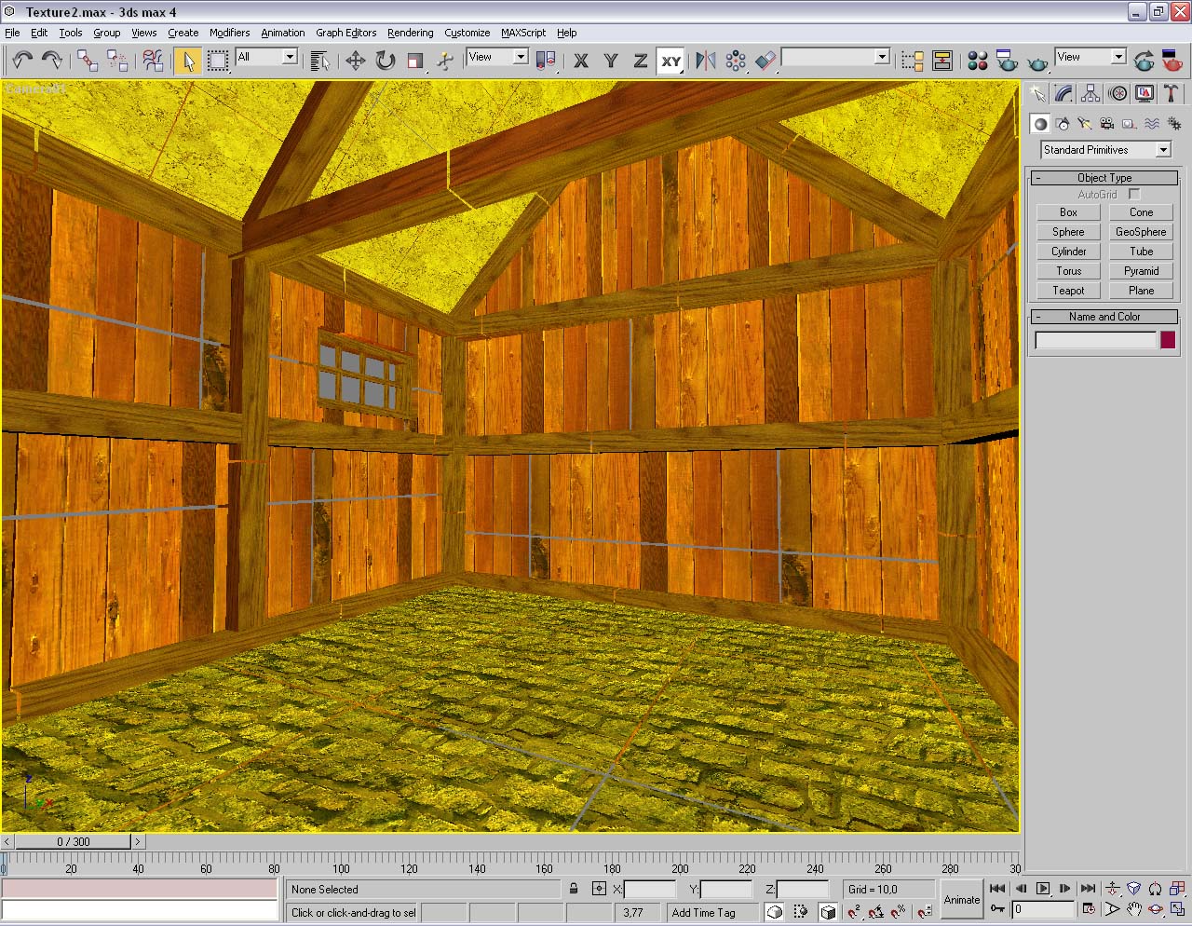This screenshot has width=1192, height=926.
Task: Select the Move transform tool
Action: 355,61
